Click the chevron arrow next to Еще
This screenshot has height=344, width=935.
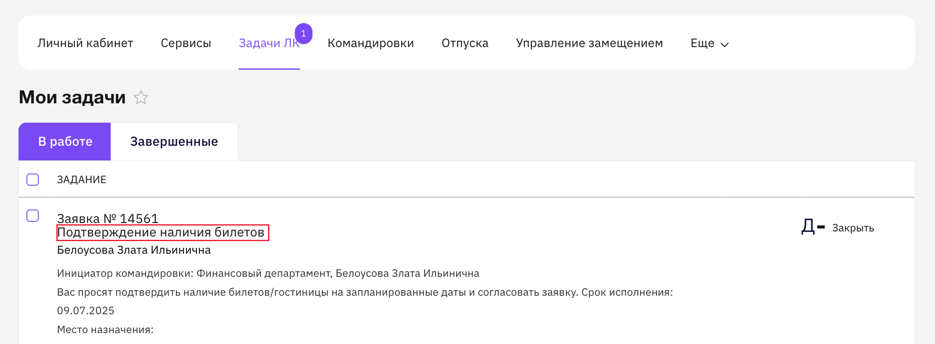click(x=725, y=44)
